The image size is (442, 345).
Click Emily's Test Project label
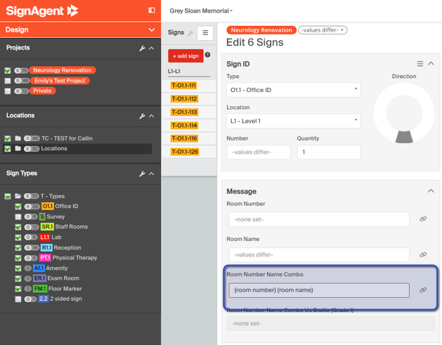60,81
